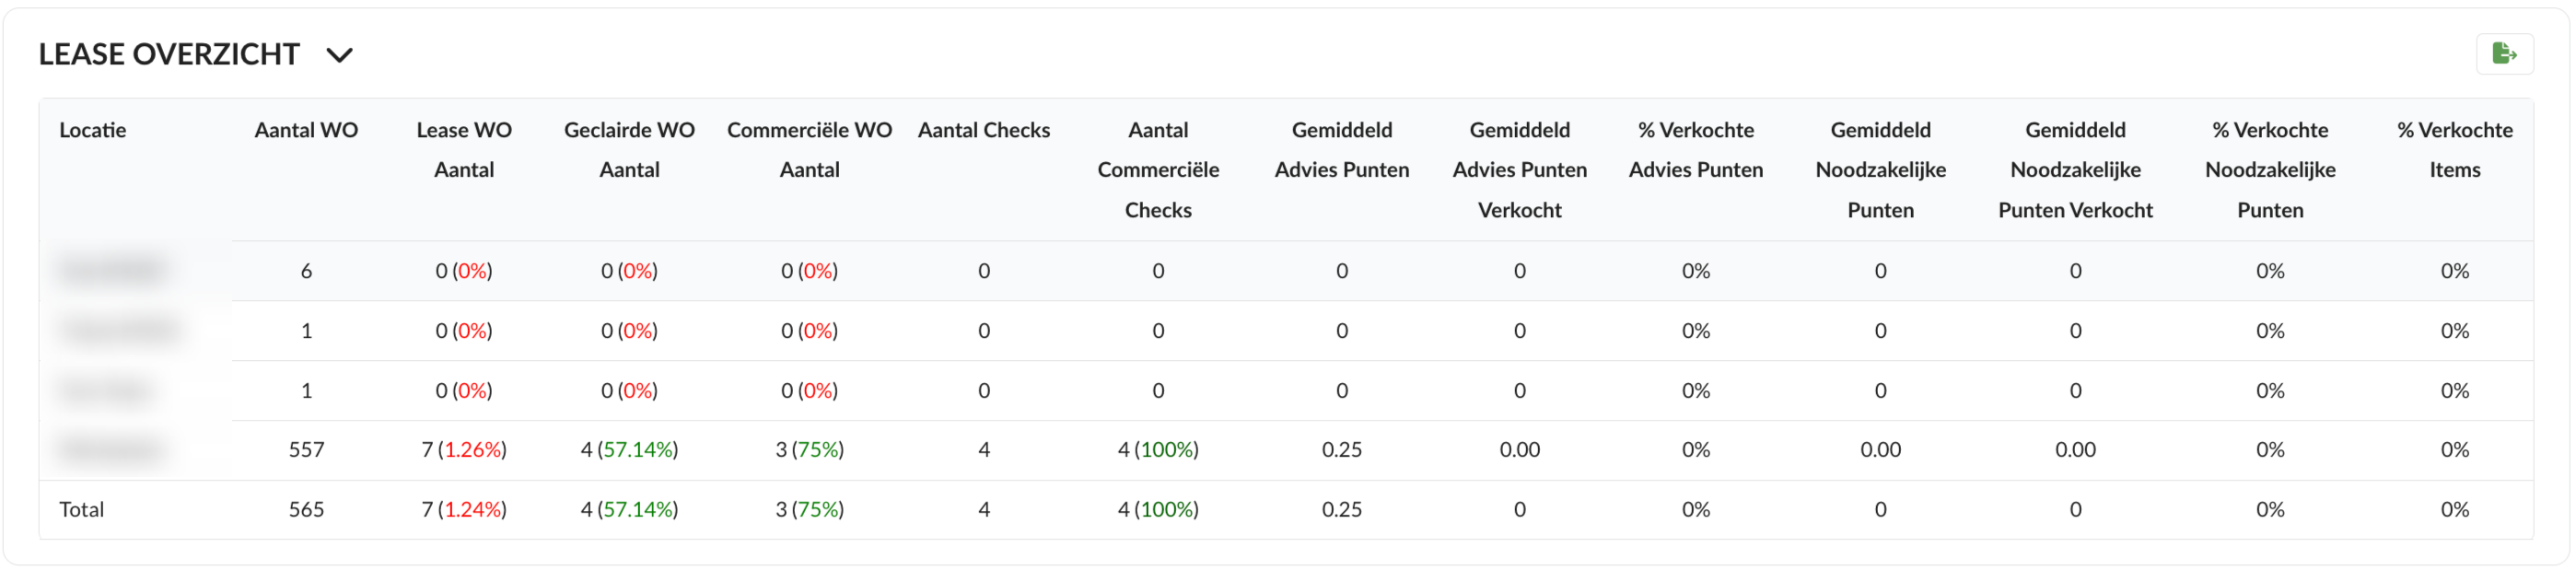Click the green export file icon
2576x570 pixels.
(2503, 54)
